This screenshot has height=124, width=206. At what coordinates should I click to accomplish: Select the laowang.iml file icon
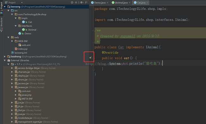(12, 53)
